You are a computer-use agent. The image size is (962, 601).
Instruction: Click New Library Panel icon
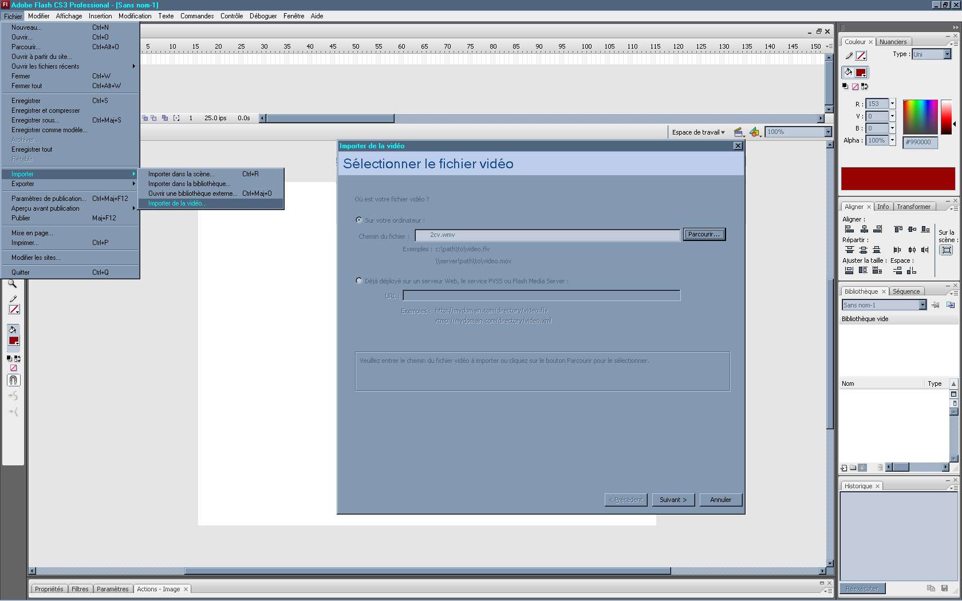951,305
